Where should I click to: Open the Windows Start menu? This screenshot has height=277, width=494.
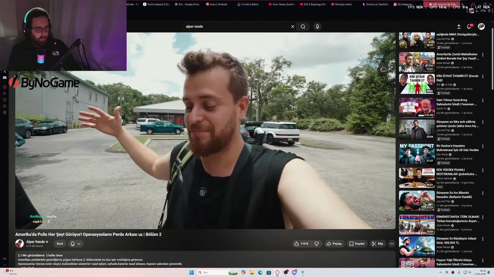(191, 272)
